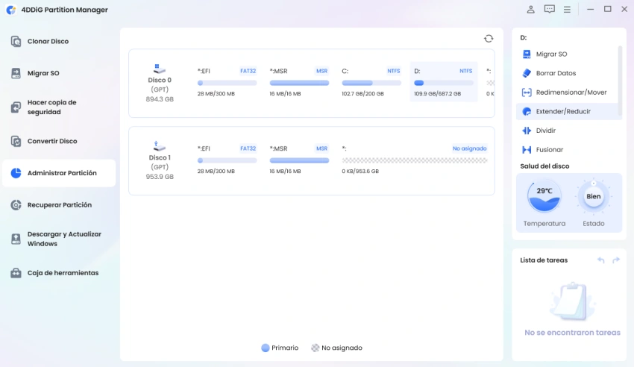Screen dimensions: 634x367
Task: Choose Dividir for drive D:
Action: click(x=568, y=131)
